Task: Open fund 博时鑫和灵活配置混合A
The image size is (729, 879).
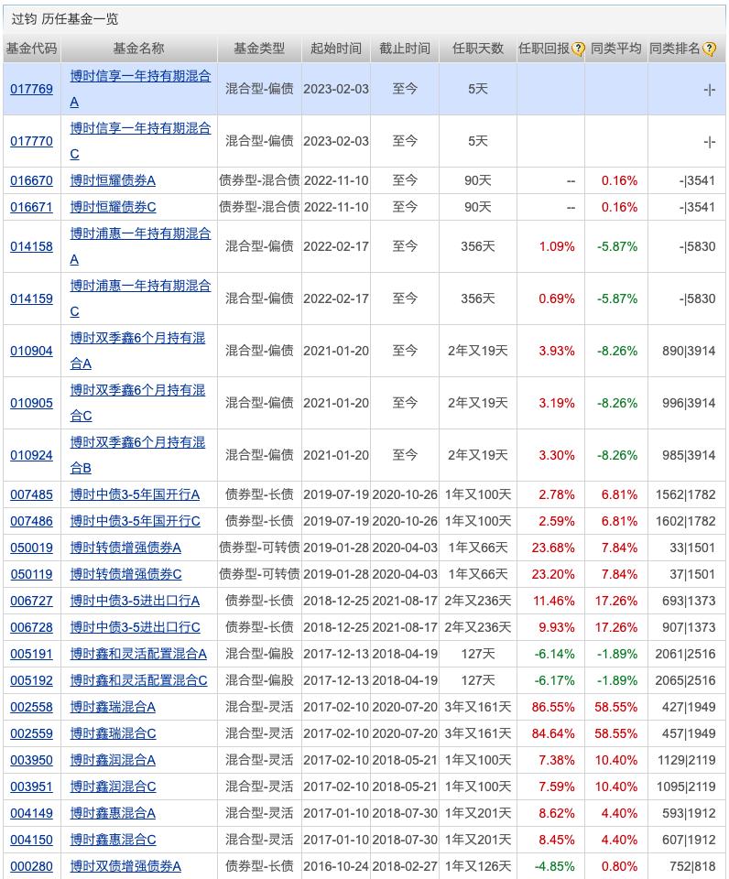Action: tap(138, 654)
